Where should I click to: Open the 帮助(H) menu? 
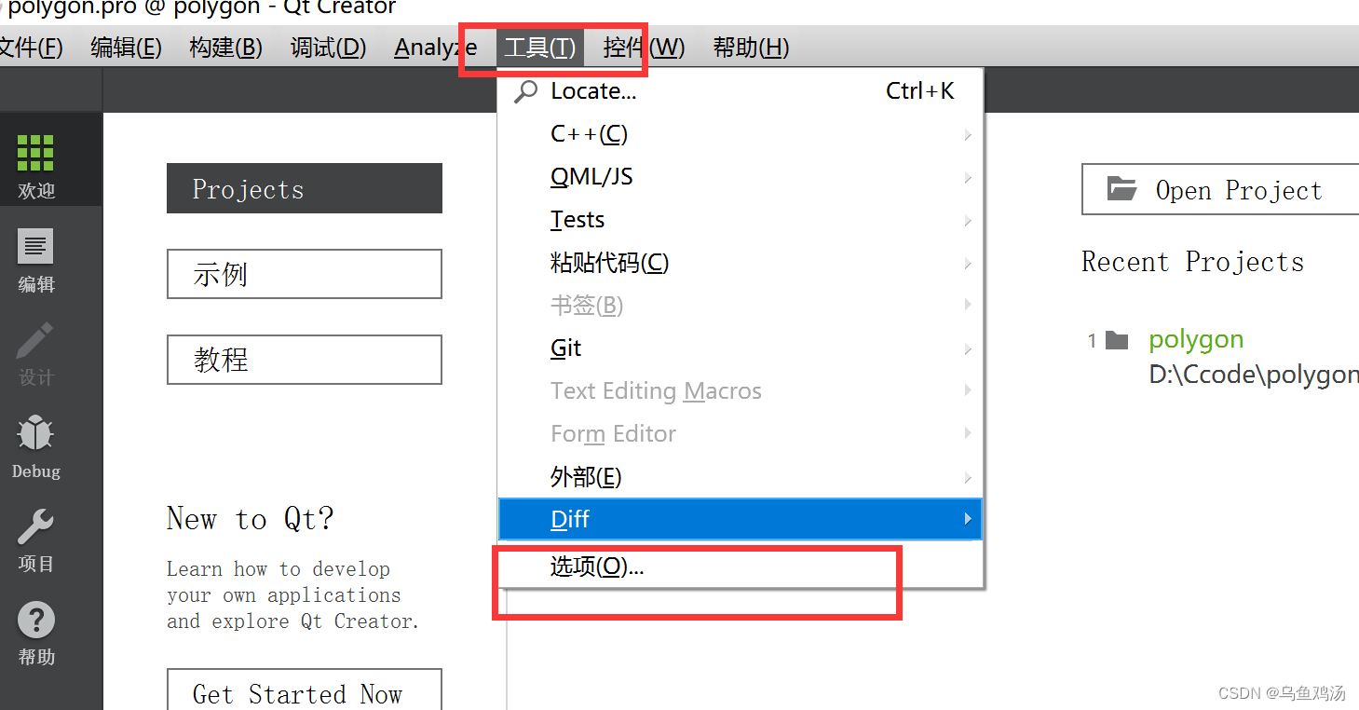(x=751, y=48)
